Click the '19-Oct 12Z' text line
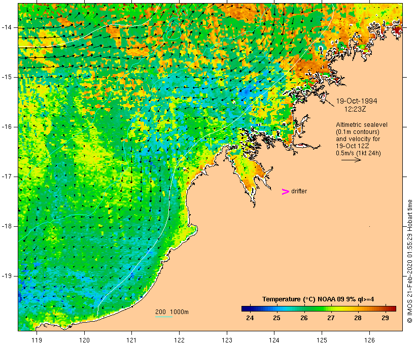Viewport: 416px width, 345px height. 352,146
